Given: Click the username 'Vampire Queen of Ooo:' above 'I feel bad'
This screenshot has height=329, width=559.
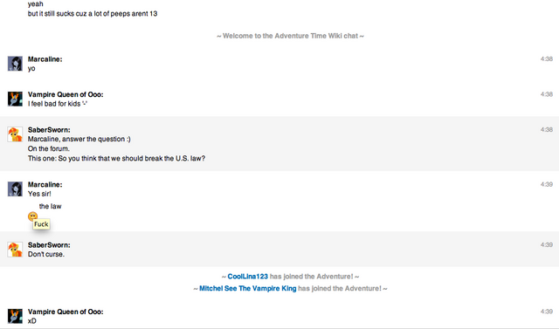Looking at the screenshot, I should coord(66,94).
